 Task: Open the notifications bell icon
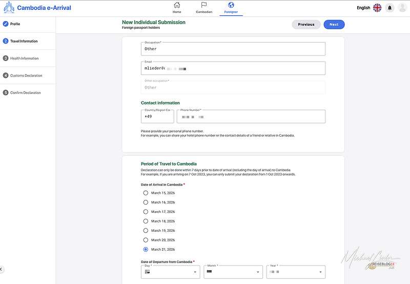pos(390,8)
